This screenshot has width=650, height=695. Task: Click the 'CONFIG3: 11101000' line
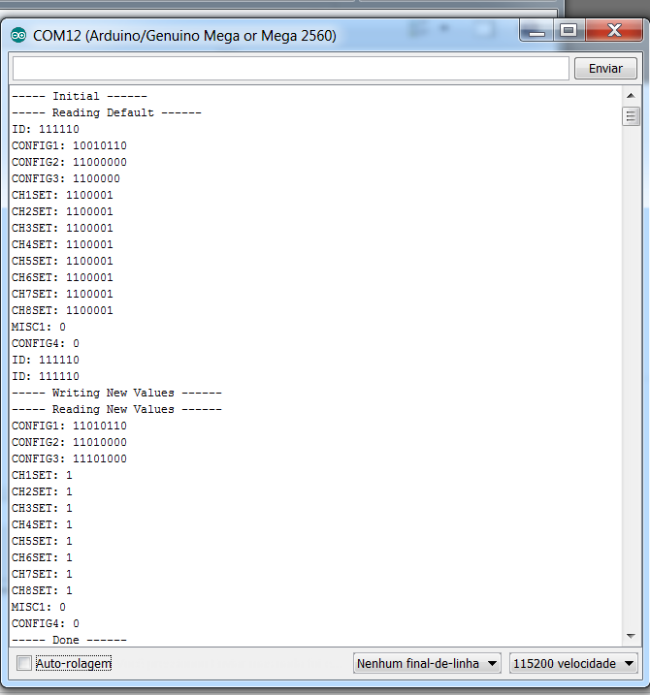click(x=69, y=458)
